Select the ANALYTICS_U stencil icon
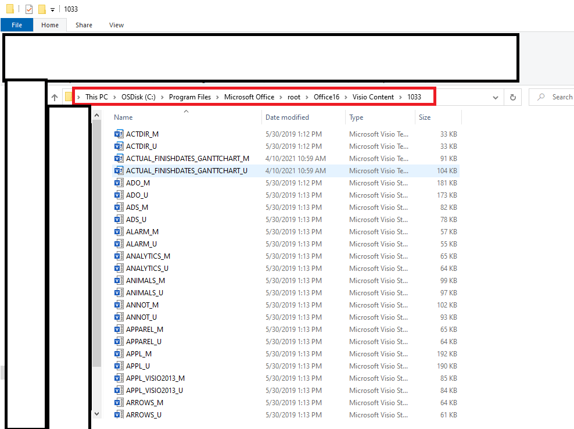 (119, 268)
